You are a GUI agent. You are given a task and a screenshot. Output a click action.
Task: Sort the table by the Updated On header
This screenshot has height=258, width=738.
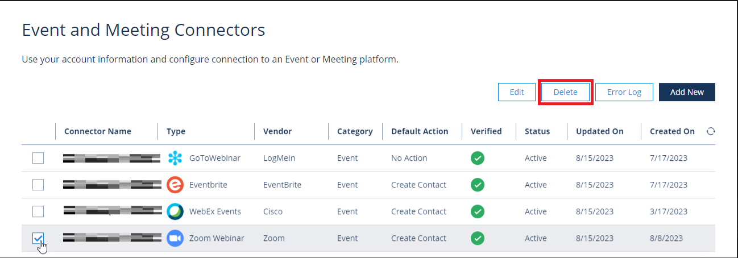599,131
